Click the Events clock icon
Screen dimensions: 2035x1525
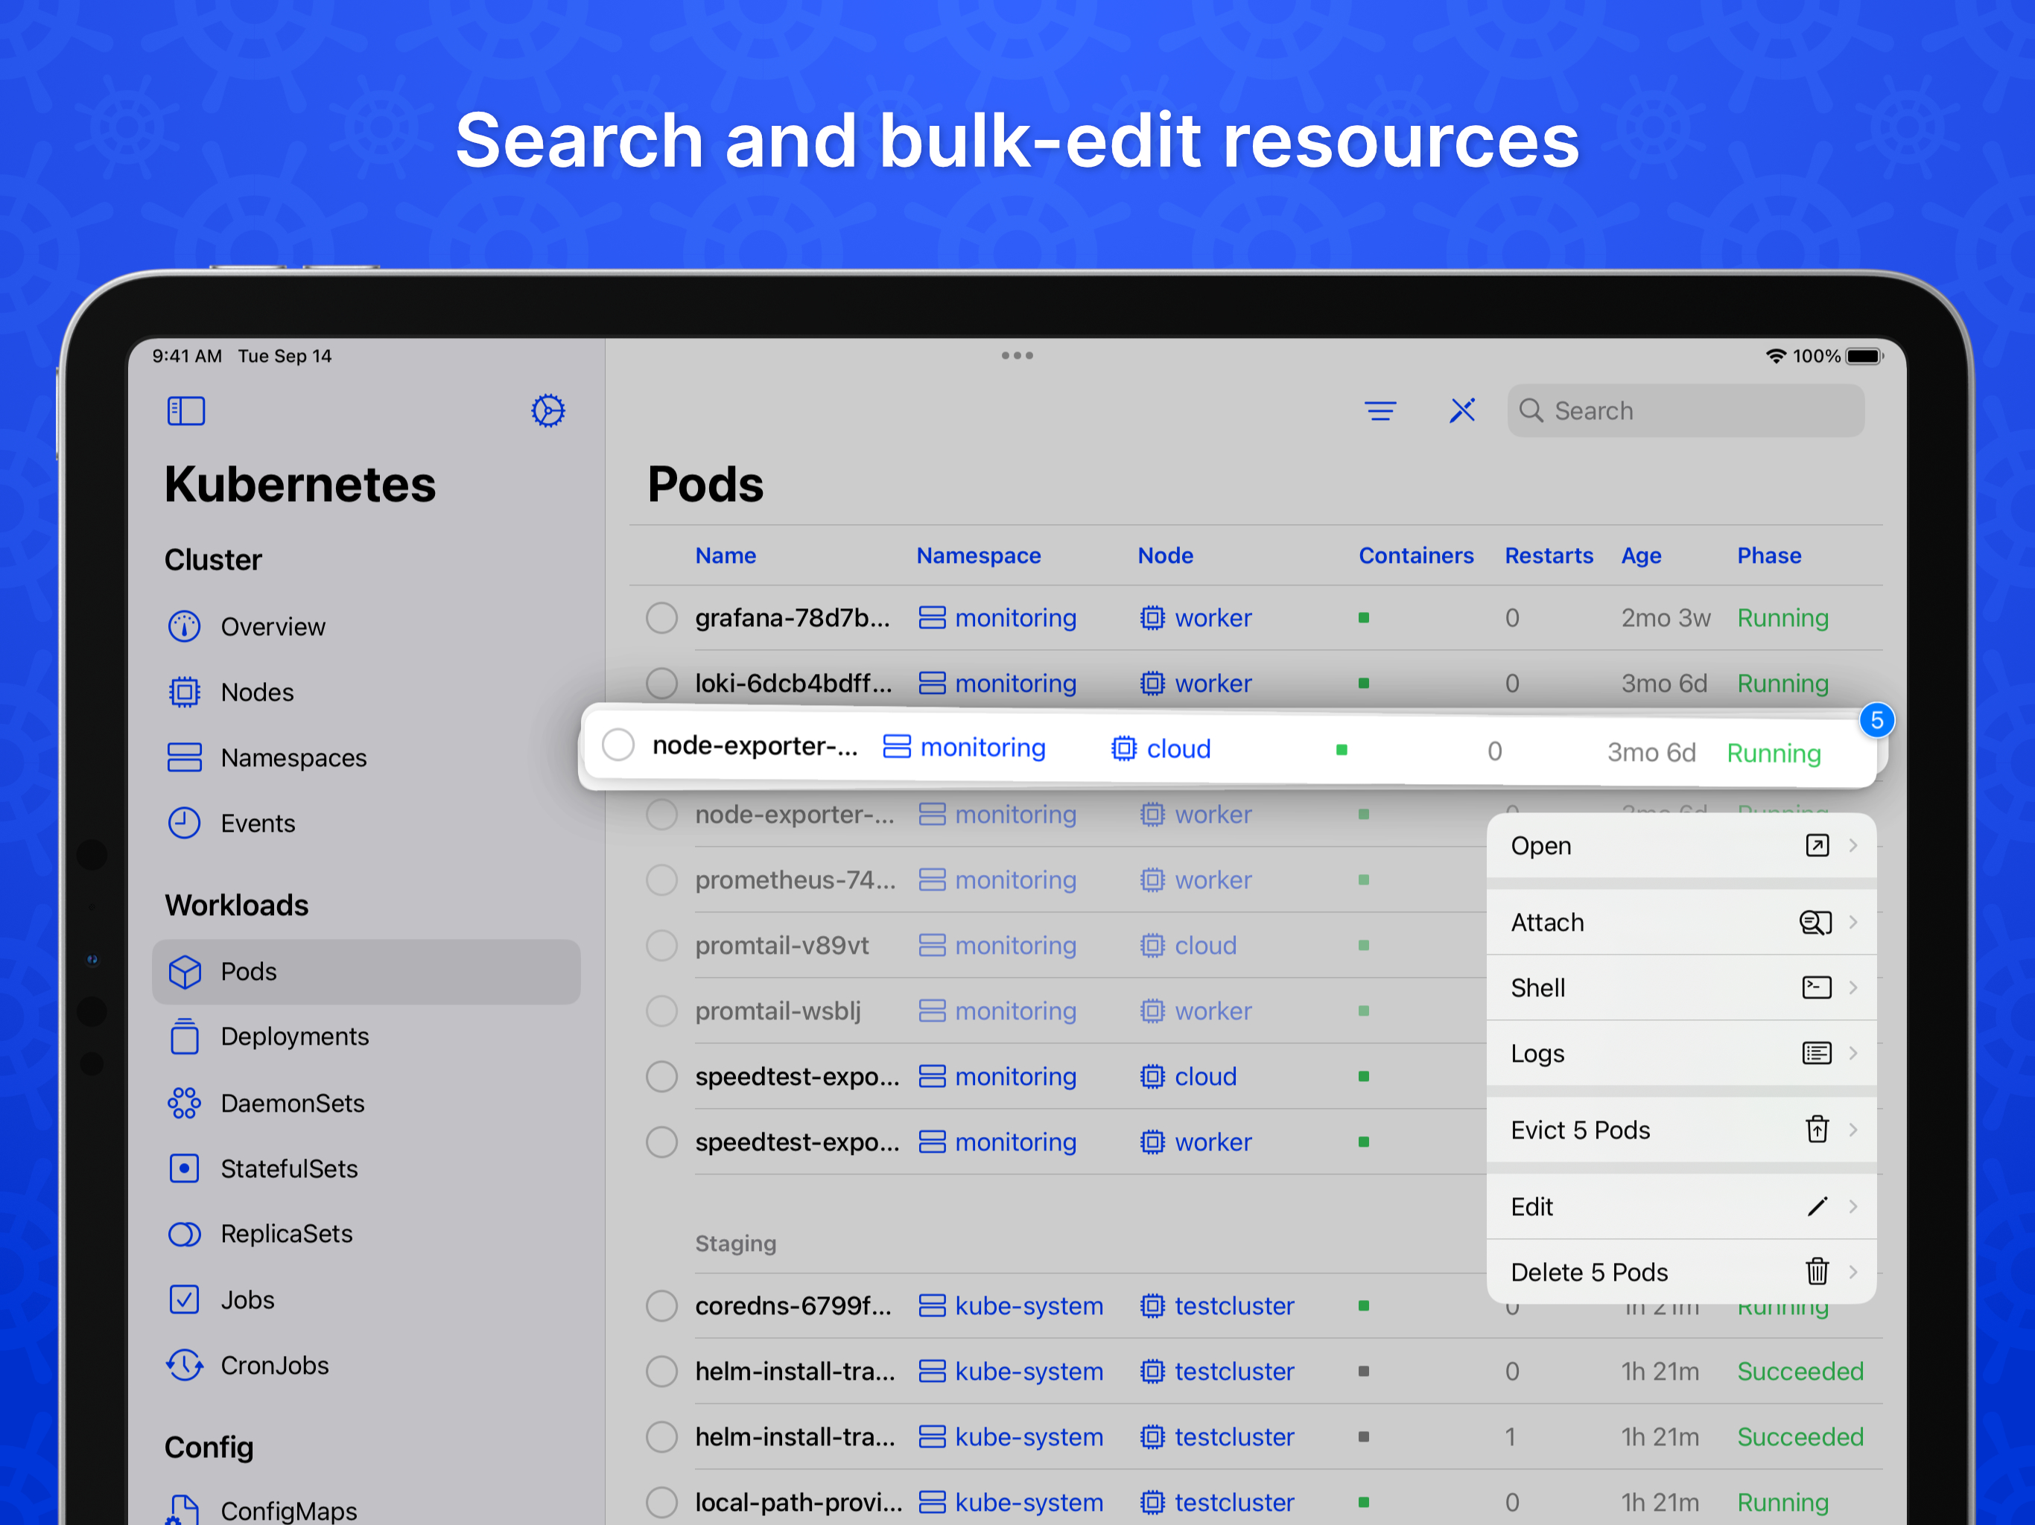coord(184,824)
